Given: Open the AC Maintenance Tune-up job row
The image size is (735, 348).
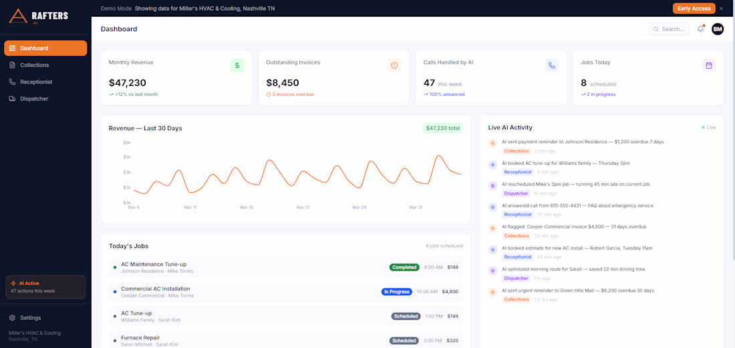Looking at the screenshot, I should pyautogui.click(x=286, y=267).
